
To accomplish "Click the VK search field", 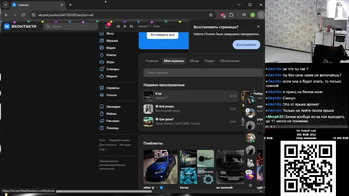I will tap(71, 26).
